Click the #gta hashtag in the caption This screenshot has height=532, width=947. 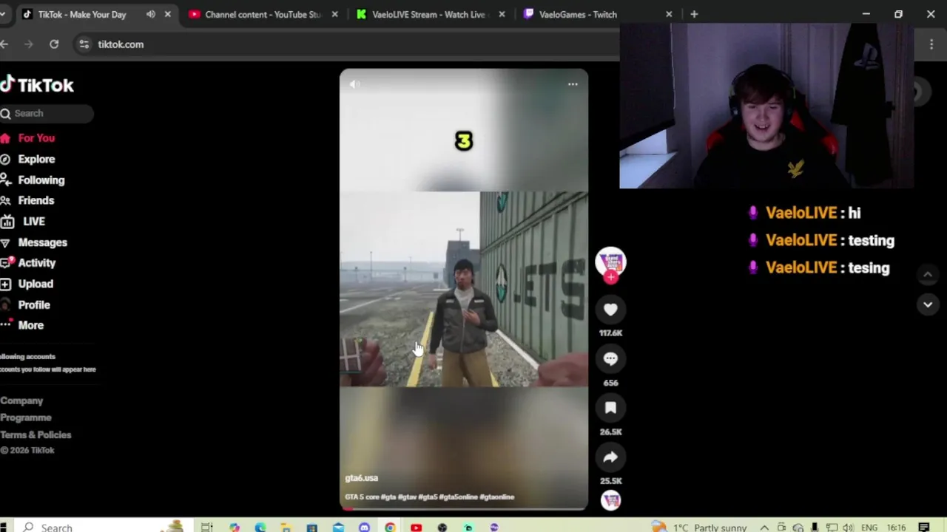coord(388,497)
